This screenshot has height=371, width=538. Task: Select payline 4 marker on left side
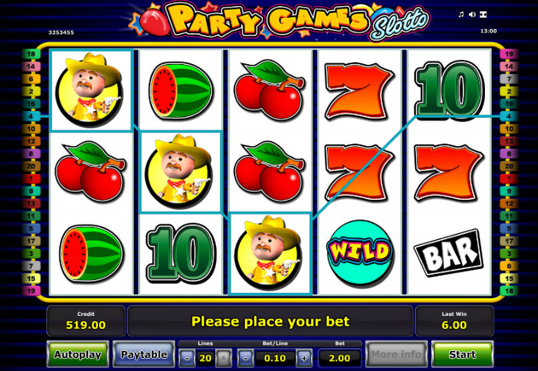[31, 117]
